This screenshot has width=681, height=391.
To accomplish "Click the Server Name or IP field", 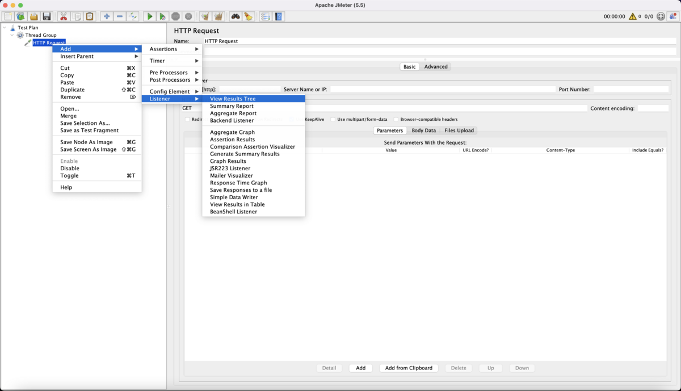I will point(443,90).
